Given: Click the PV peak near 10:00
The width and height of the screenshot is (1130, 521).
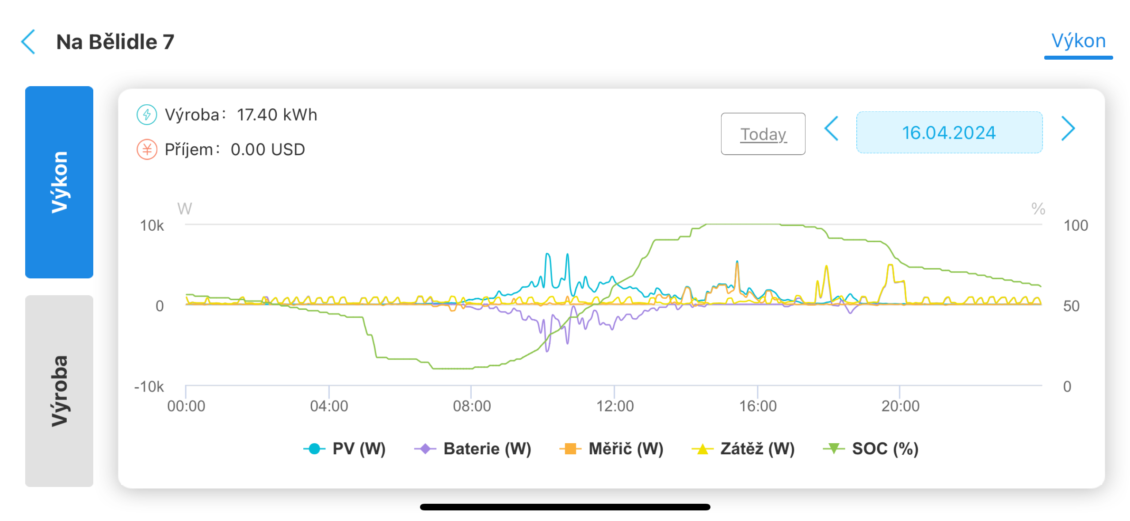Looking at the screenshot, I should (x=547, y=255).
